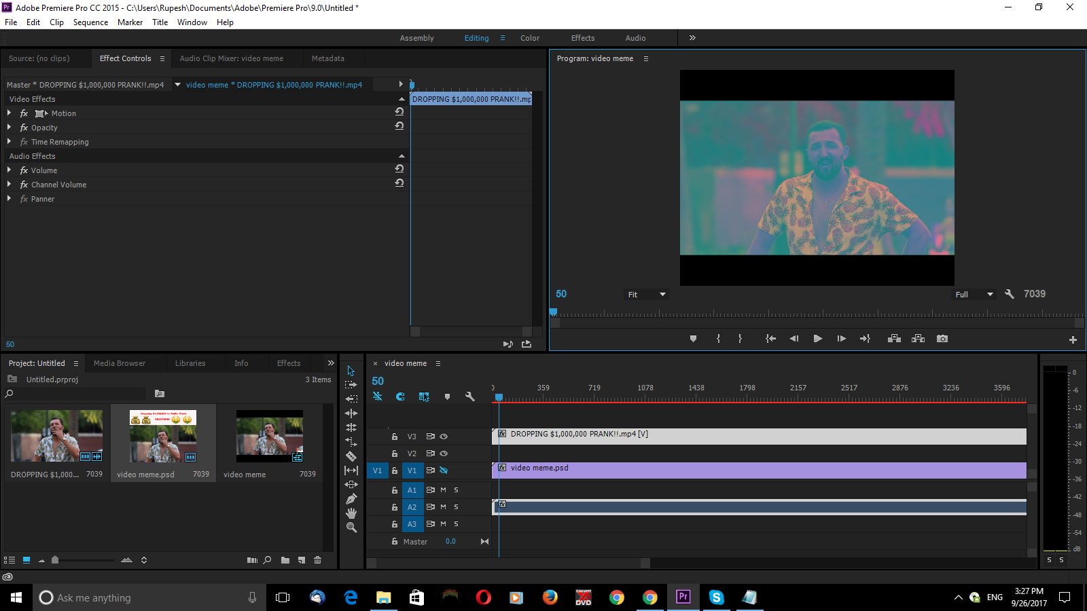1087x611 pixels.
Task: Click the Project panel trash Clear button
Action: coord(317,560)
